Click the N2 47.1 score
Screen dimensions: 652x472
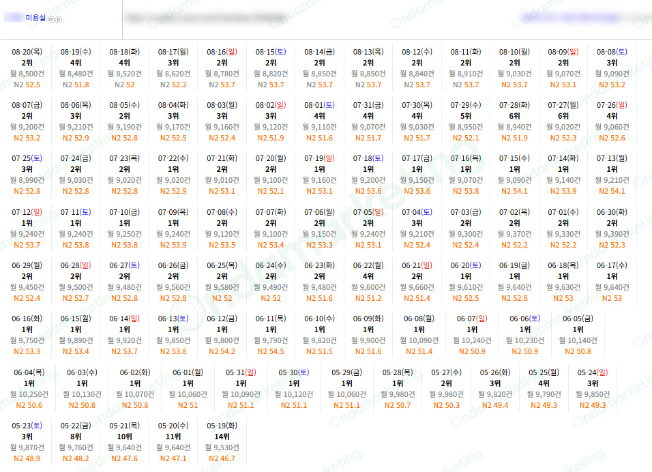pyautogui.click(x=173, y=458)
